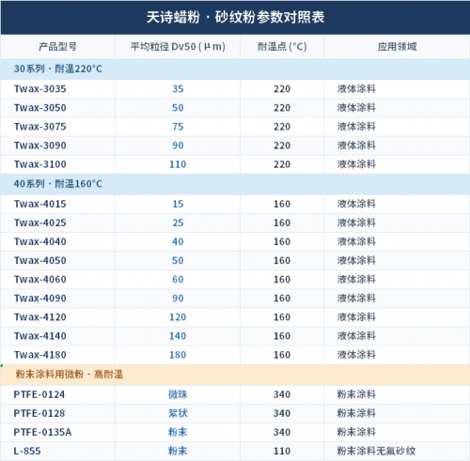Click 液体涂料 in the Twax-4180 row

pyautogui.click(x=356, y=355)
